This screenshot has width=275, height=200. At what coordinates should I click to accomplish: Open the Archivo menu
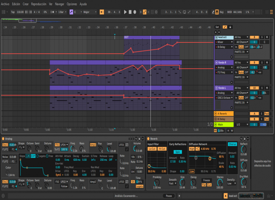pyautogui.click(x=5, y=3)
